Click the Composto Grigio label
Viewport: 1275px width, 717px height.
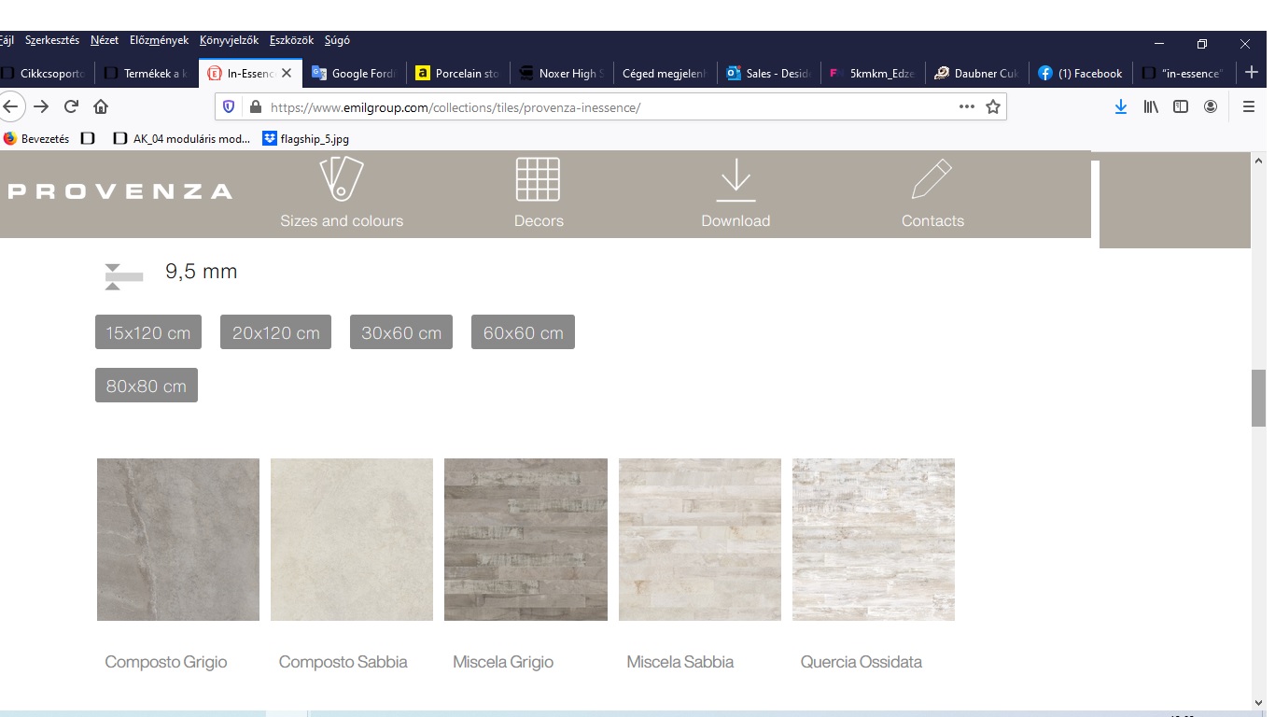(166, 662)
